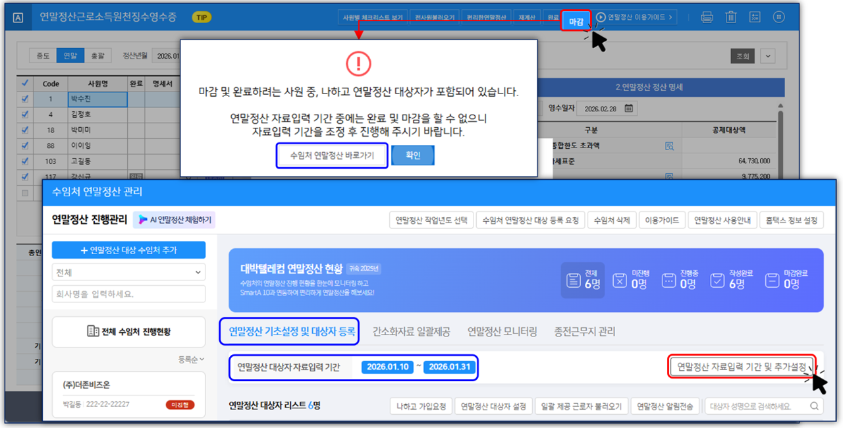Click 연말정산 대상 수임처 추가 button
Image resolution: width=843 pixels, height=428 pixels.
(x=128, y=250)
